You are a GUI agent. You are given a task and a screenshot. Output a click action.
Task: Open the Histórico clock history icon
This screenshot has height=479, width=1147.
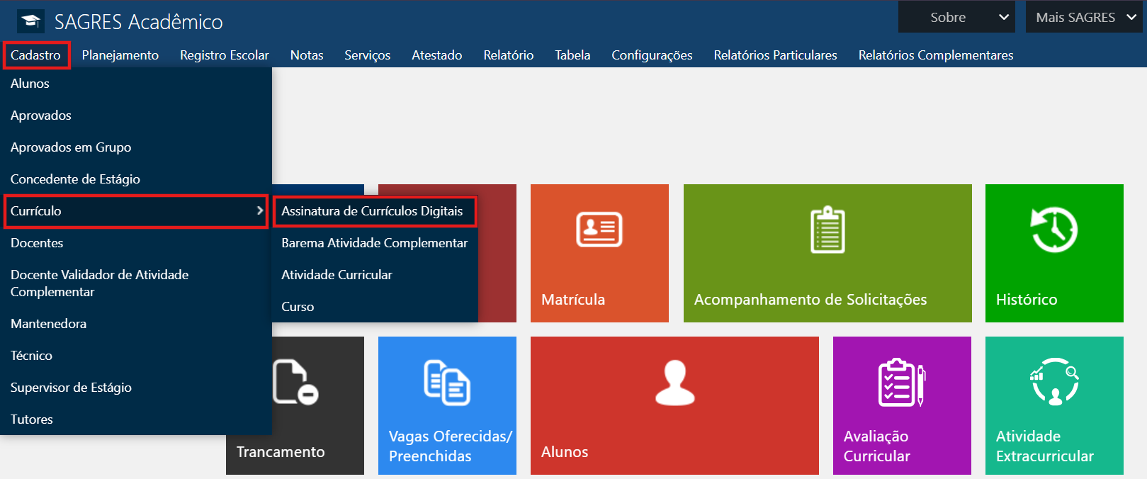point(1054,230)
